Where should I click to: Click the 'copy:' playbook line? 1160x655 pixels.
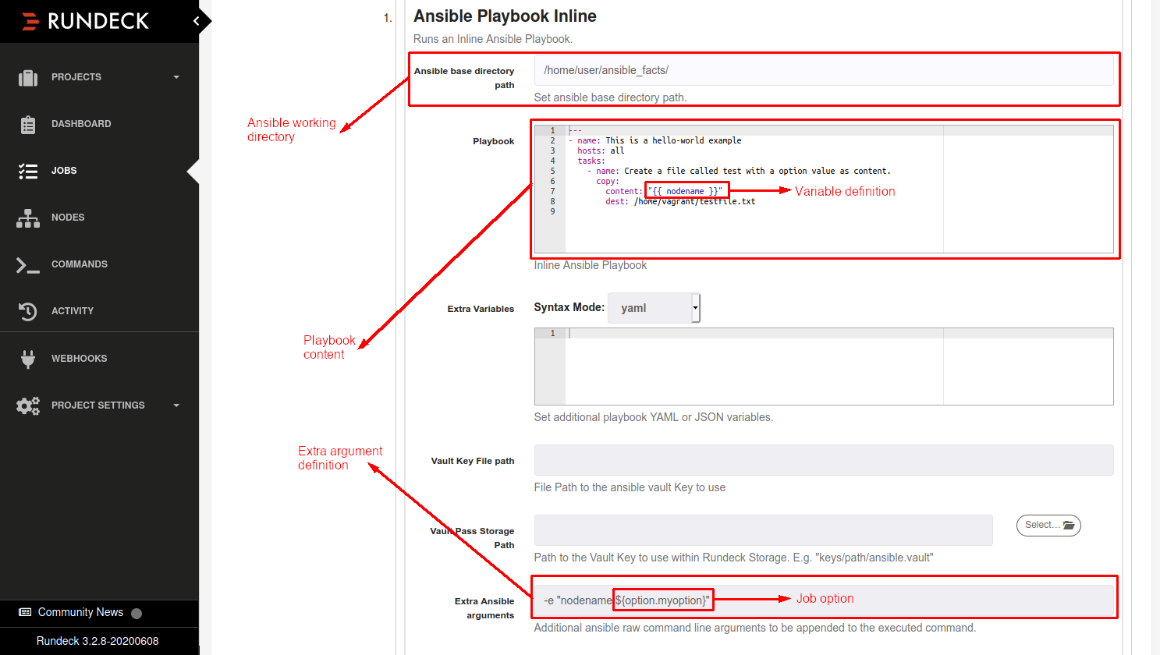(608, 181)
